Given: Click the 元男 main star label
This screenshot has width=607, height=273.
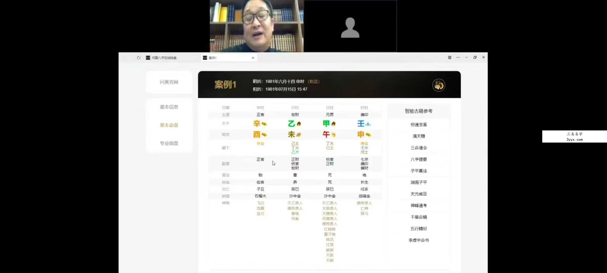Looking at the screenshot, I should click(330, 115).
